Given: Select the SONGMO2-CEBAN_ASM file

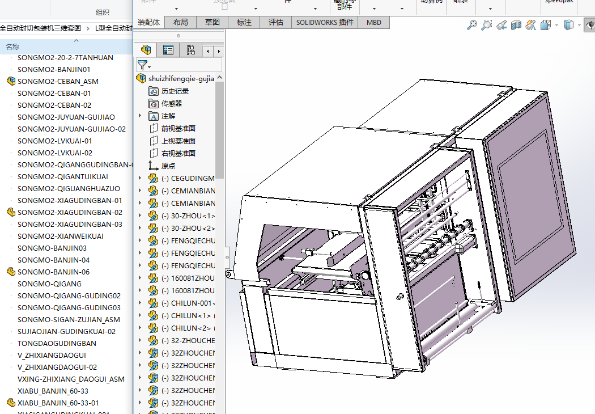Looking at the screenshot, I should click(58, 81).
